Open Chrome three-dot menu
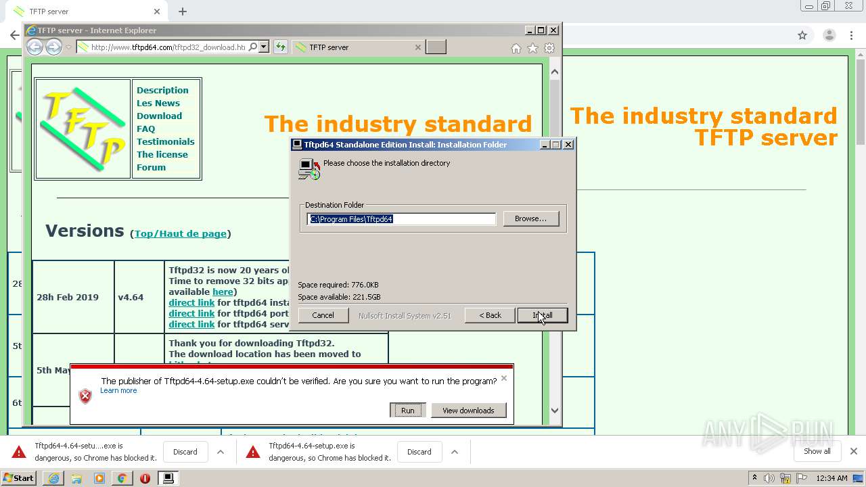Screen dimensions: 866x487 [851, 35]
